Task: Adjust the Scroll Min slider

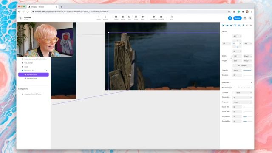Action: [247, 107]
